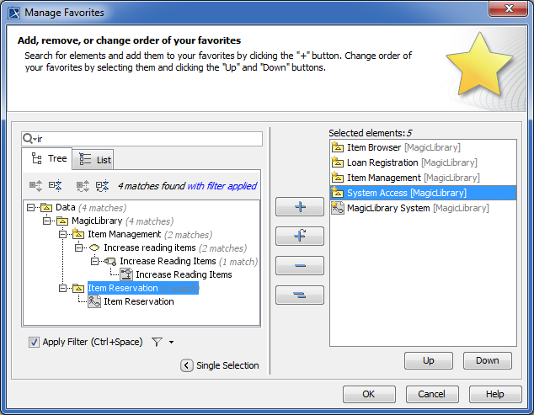Screen dimensions: 534x415
Task: Remove all with the double-minus button
Action: [x=300, y=295]
